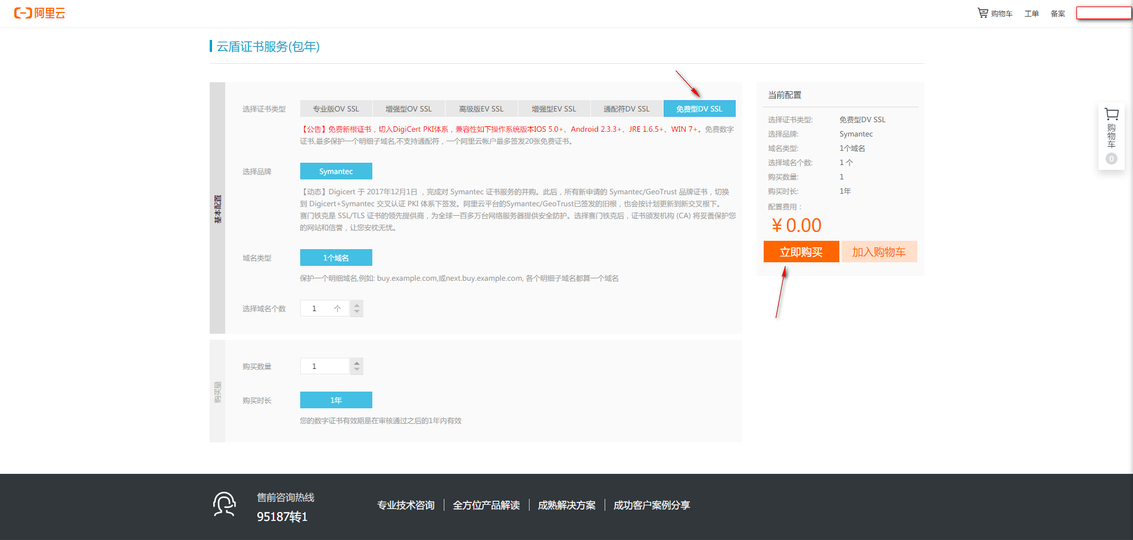Choose the 1个域名 domain type
The height and width of the screenshot is (540, 1133).
click(336, 257)
